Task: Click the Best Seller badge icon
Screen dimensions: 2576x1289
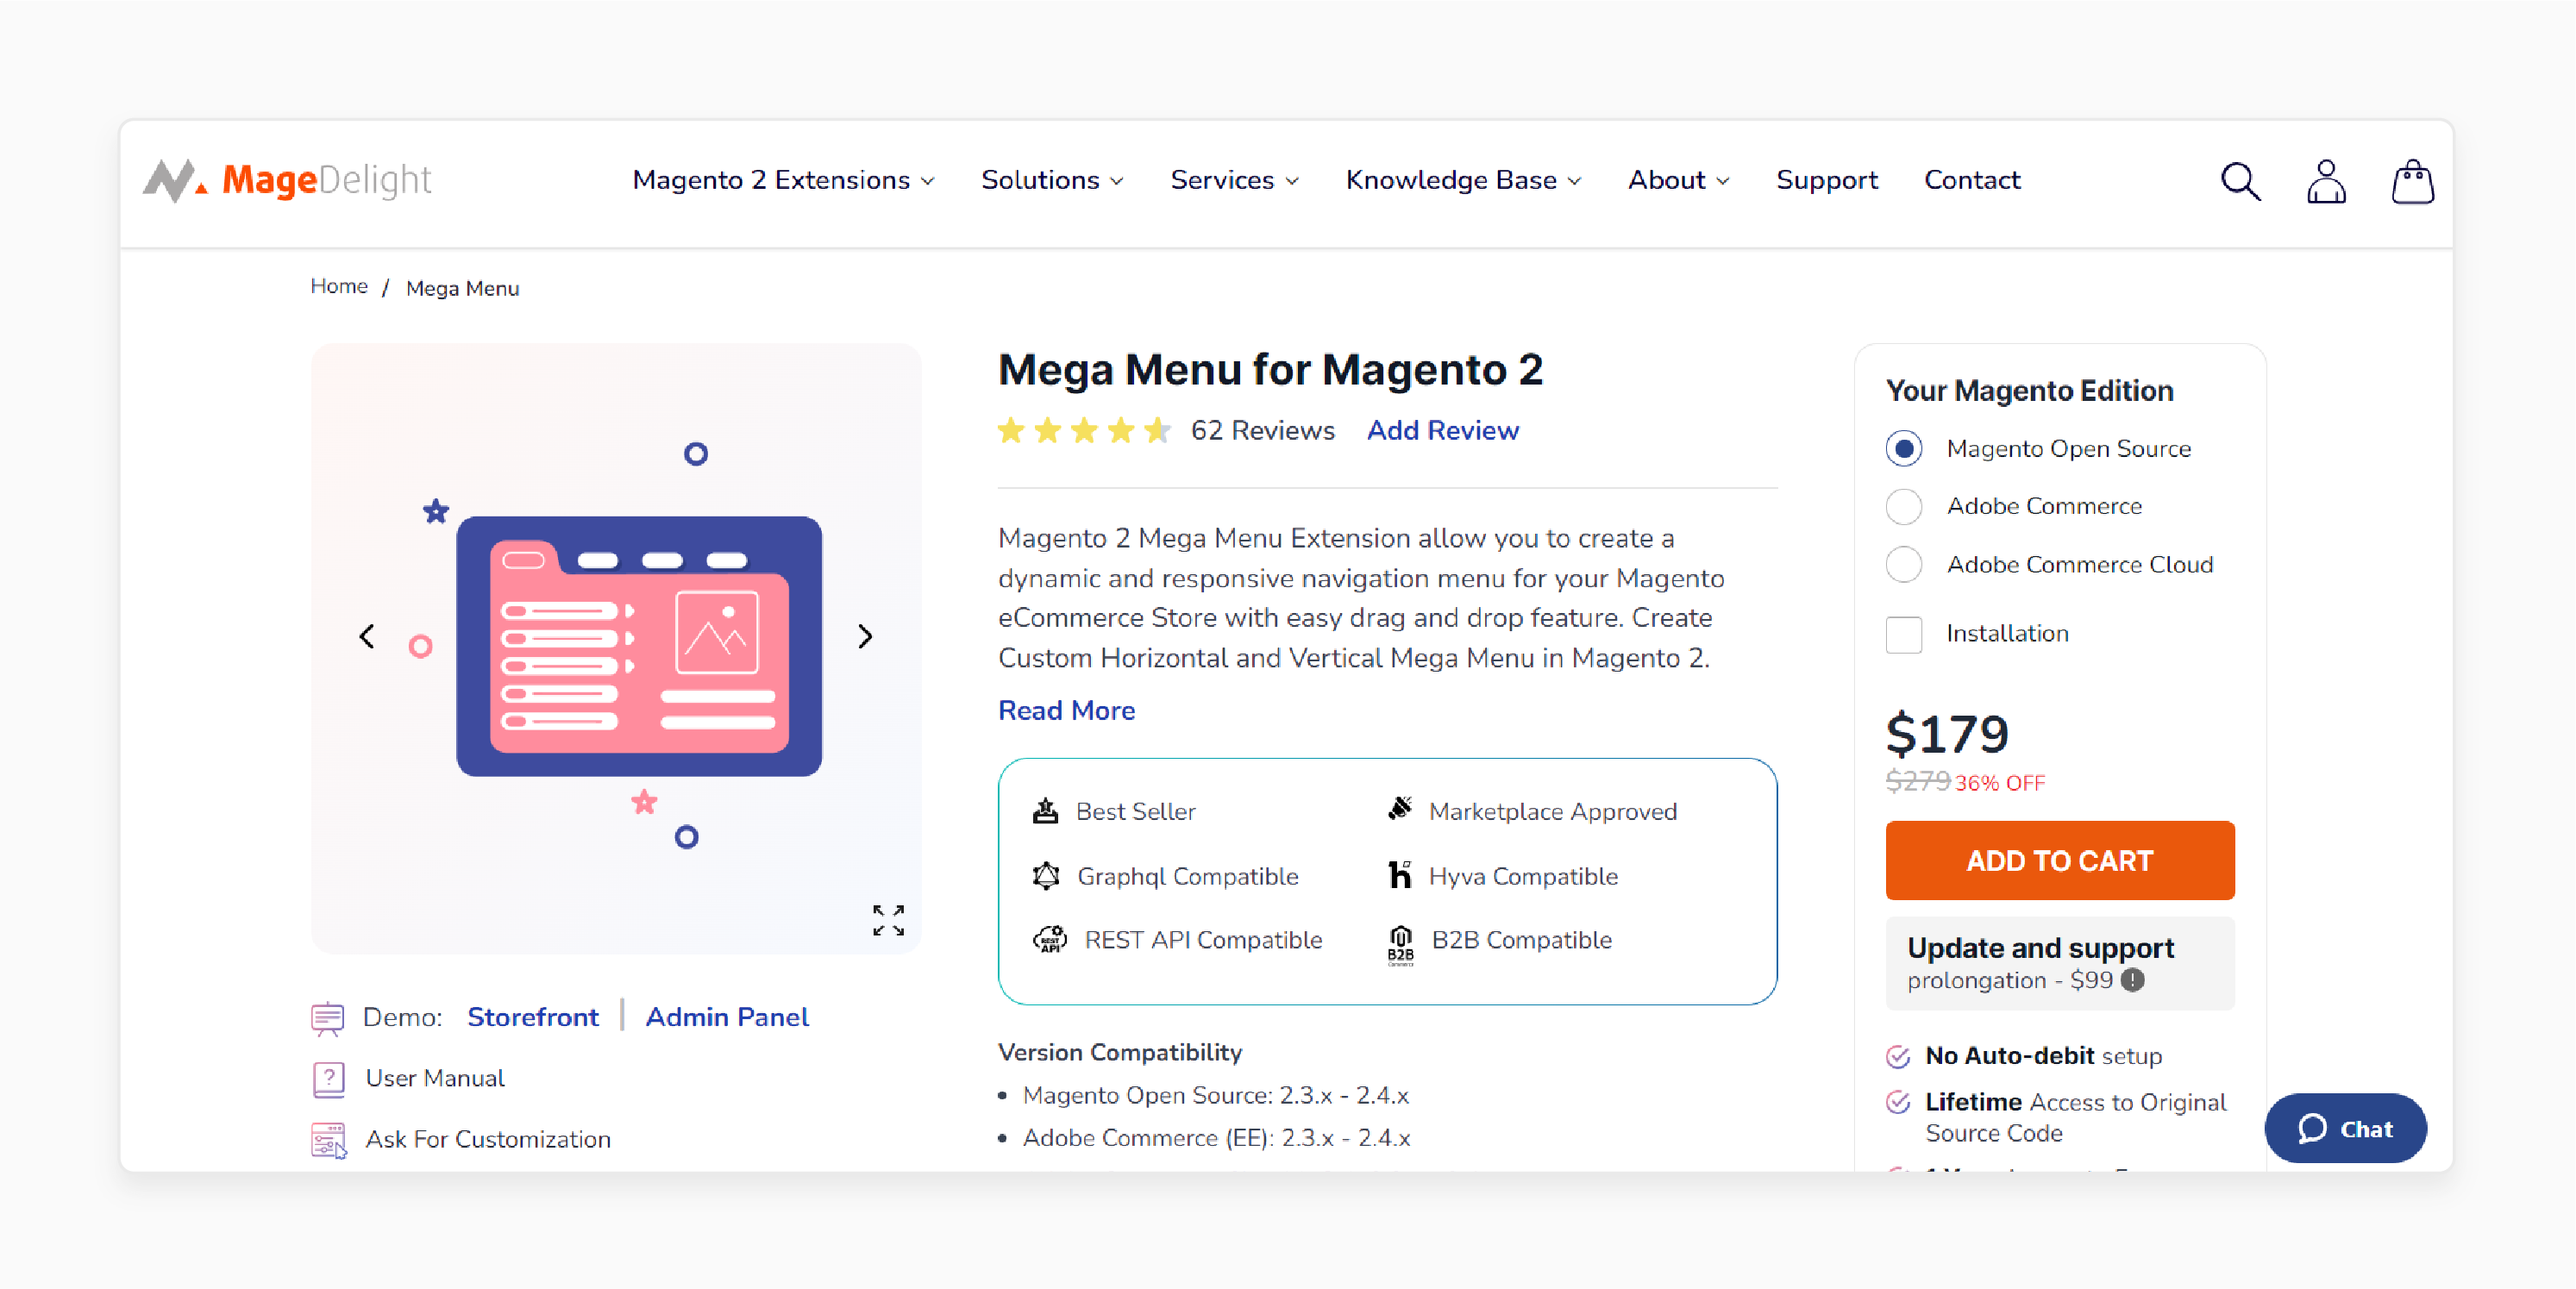Action: [x=1045, y=811]
